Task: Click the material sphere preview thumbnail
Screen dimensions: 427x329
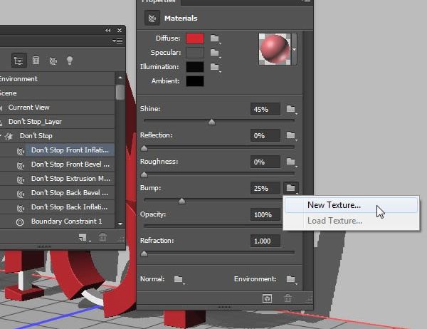Action: tap(275, 49)
